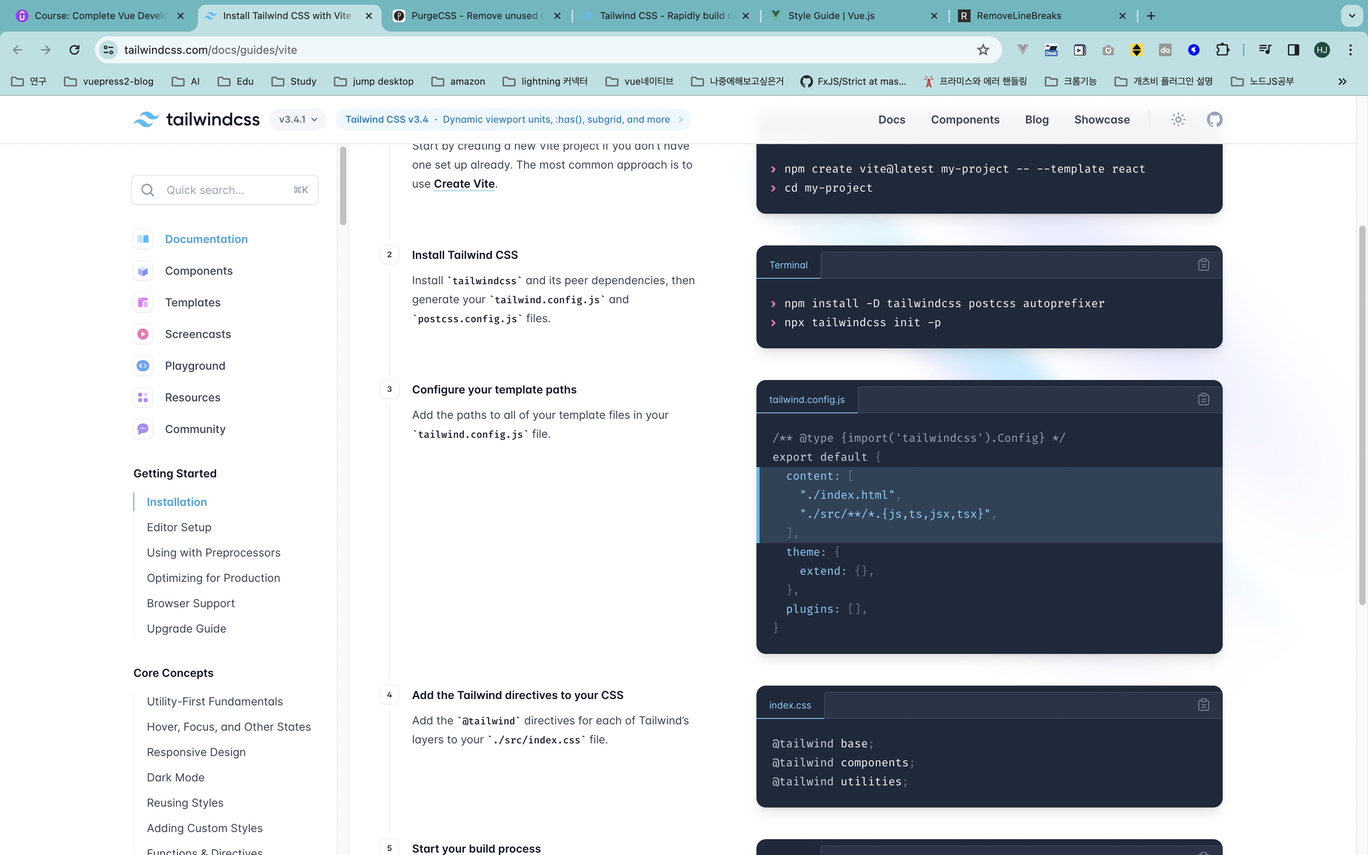Open the 연구 bookmark folder
The image size is (1368, 855).
tap(29, 82)
